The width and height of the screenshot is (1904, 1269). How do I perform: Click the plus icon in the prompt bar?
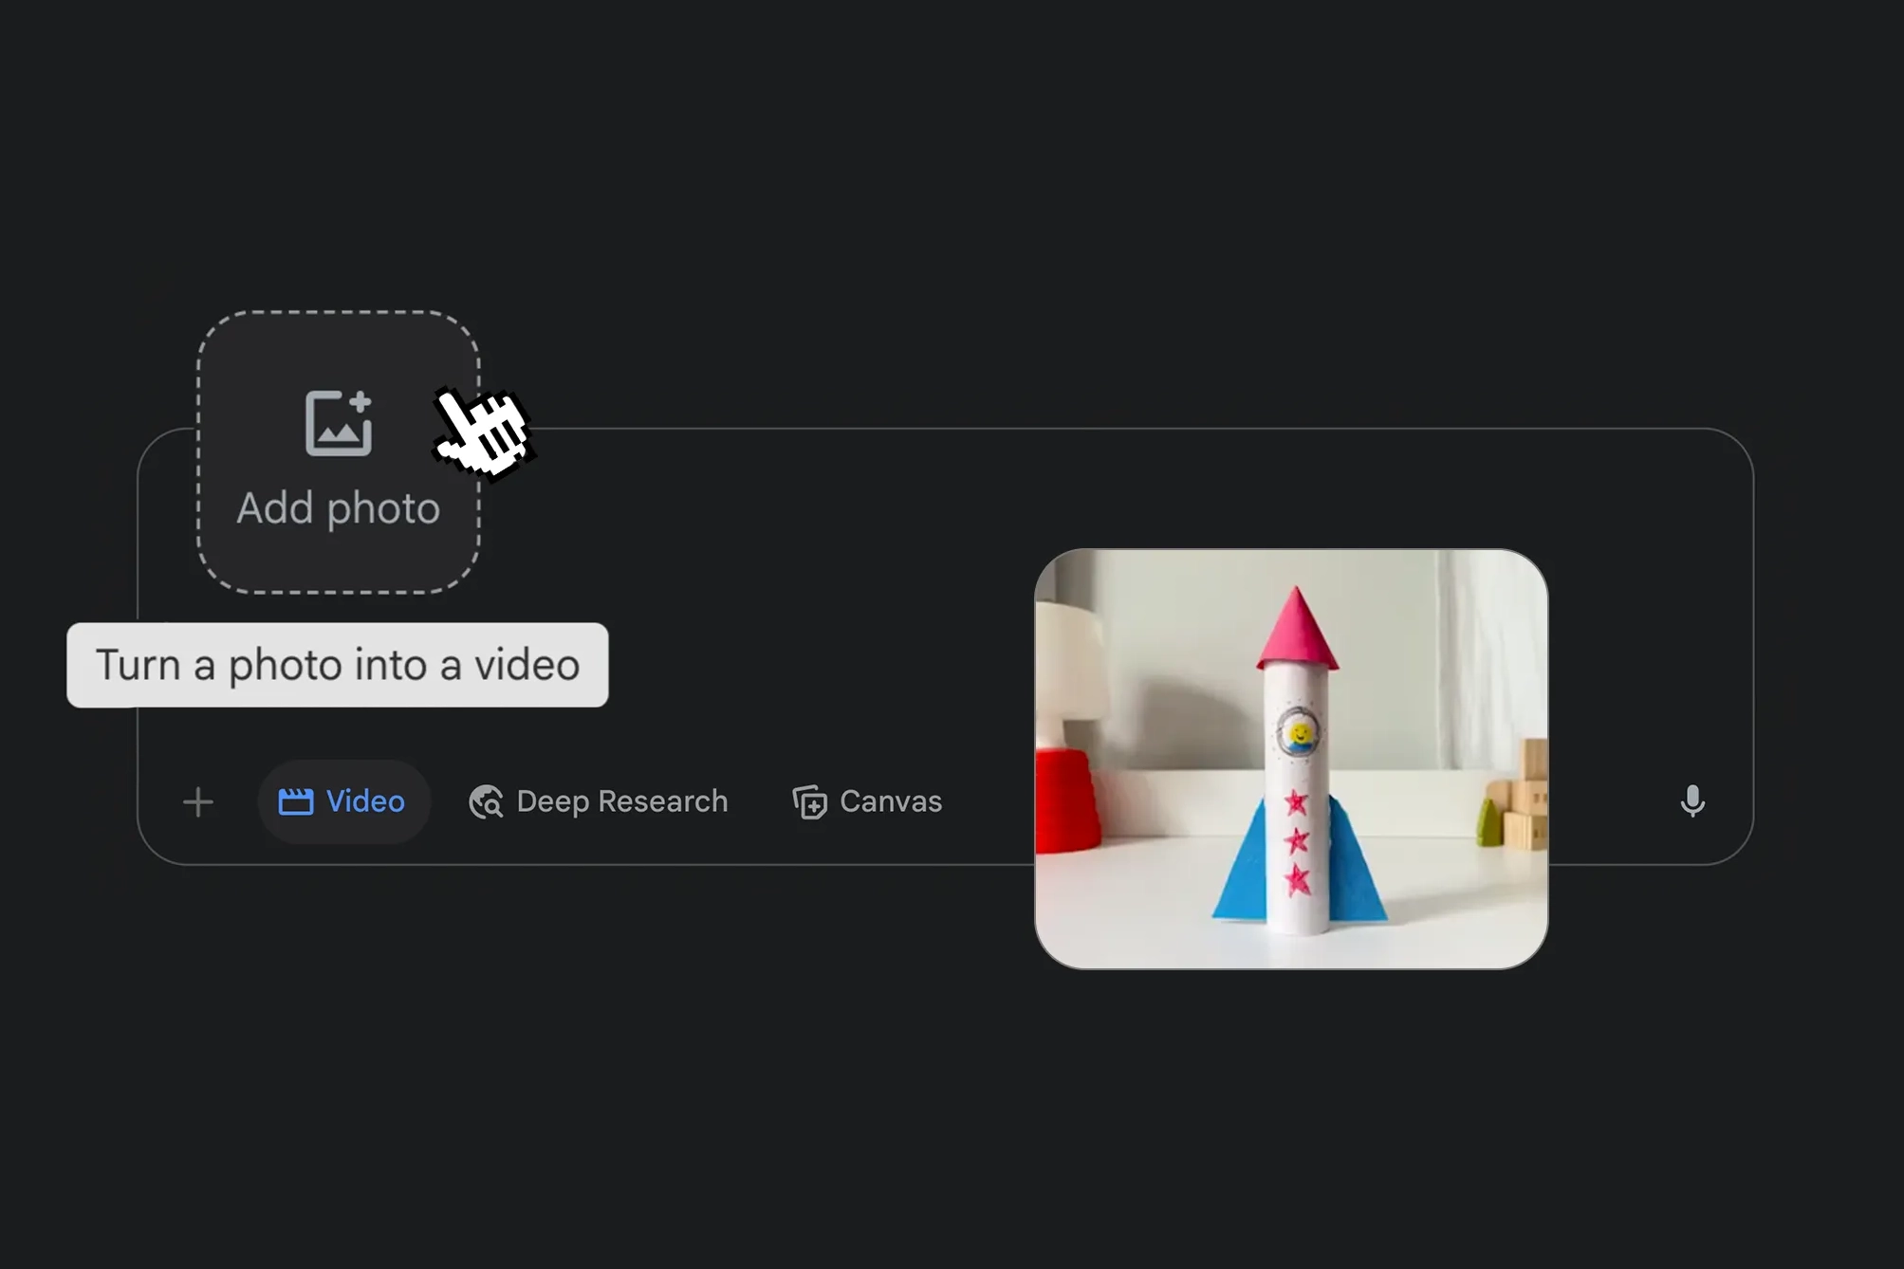[197, 802]
